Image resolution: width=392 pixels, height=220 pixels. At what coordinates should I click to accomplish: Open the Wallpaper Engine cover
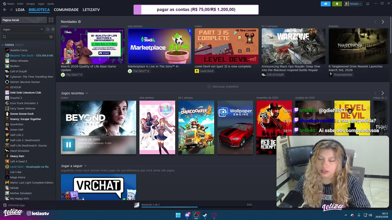click(x=235, y=127)
